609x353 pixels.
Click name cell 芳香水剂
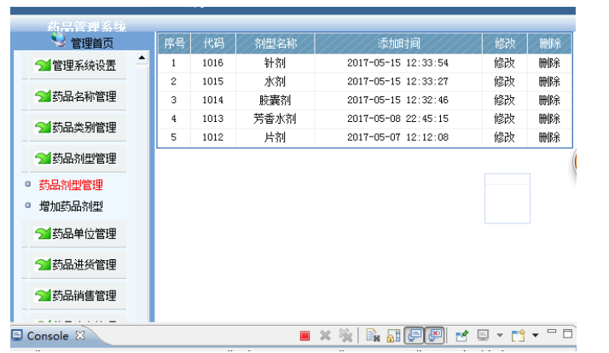coord(275,119)
